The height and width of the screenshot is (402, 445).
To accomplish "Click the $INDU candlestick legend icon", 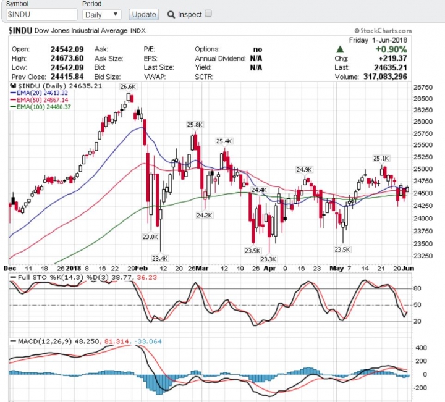I will tap(13, 86).
